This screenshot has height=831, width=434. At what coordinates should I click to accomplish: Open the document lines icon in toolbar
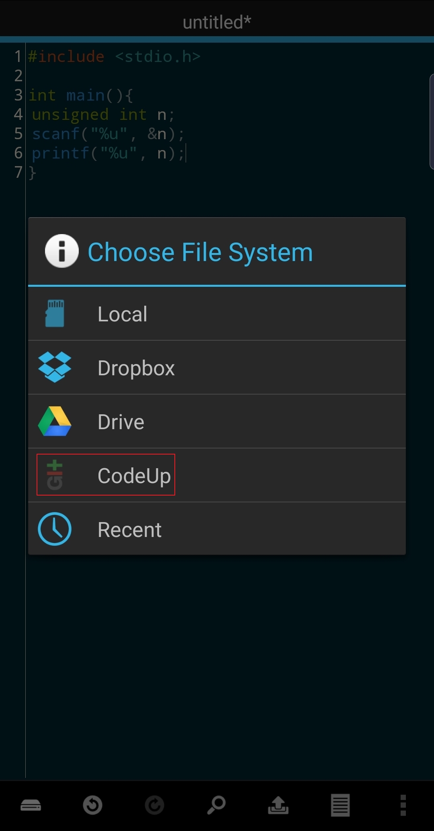[340, 805]
